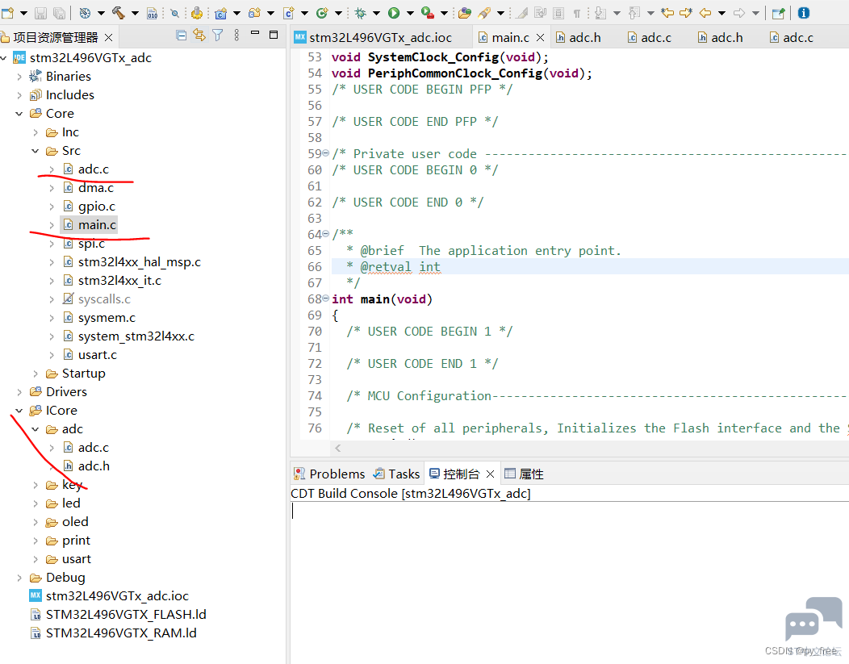Collapse the ICore folder
Viewport: 849px width, 664px height.
tap(19, 411)
